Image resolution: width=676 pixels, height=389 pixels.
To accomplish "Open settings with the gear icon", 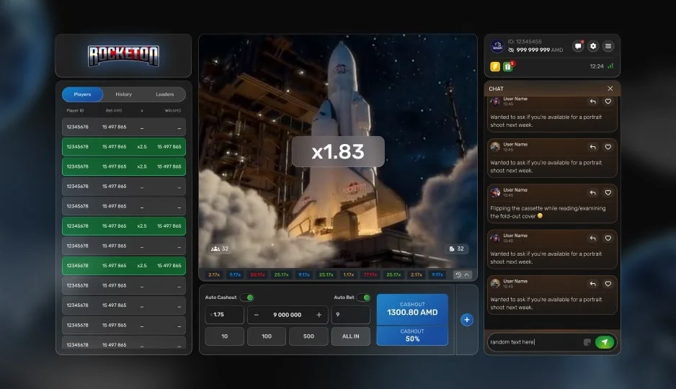I will tap(593, 46).
